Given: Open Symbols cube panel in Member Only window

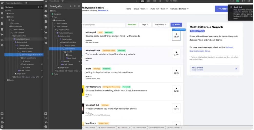Looking at the screenshot, I should pos(2,13).
